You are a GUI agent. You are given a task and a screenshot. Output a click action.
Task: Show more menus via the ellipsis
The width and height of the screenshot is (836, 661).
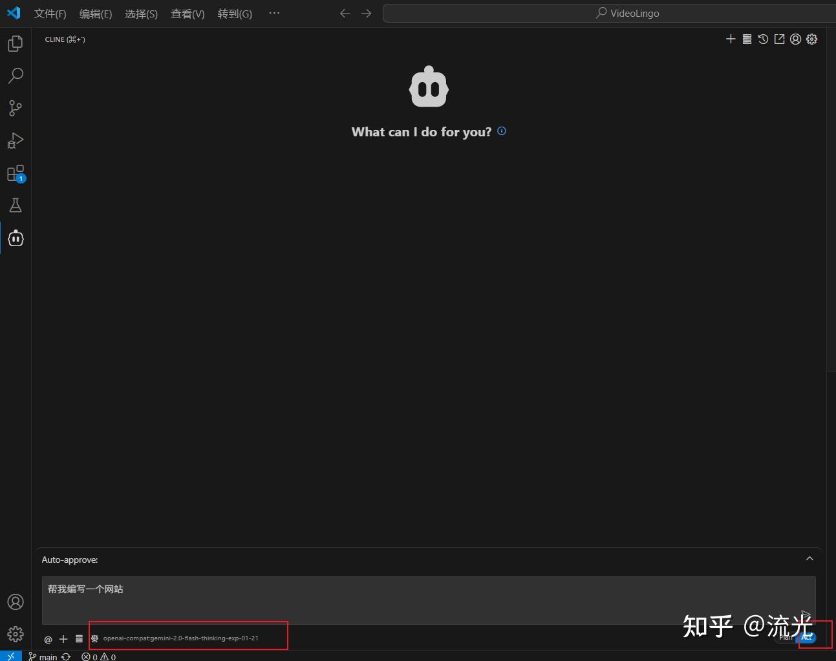(274, 13)
